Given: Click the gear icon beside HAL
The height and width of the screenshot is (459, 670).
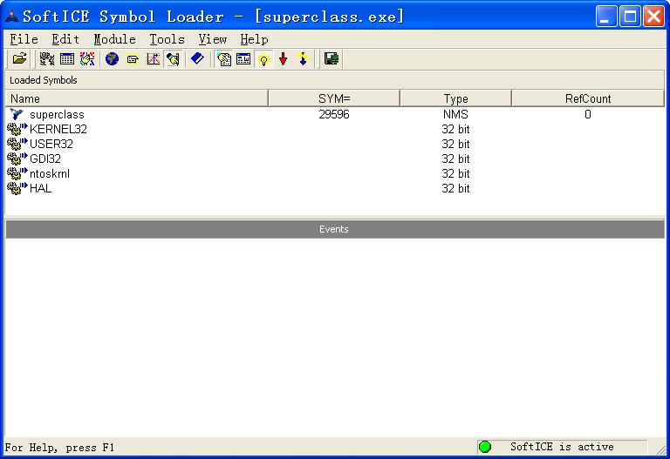Looking at the screenshot, I should coord(17,188).
